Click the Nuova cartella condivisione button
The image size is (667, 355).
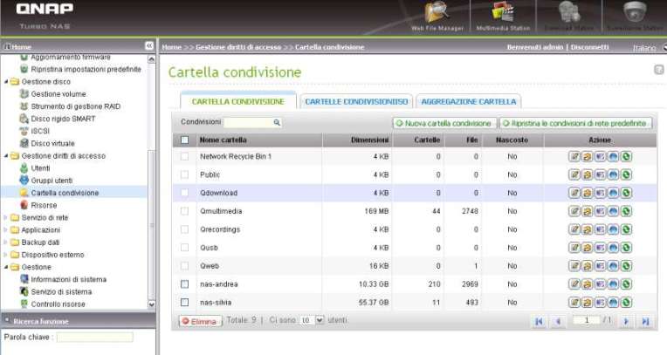pyautogui.click(x=444, y=123)
